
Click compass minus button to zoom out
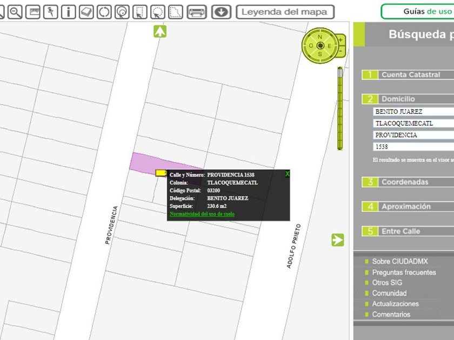(x=340, y=51)
